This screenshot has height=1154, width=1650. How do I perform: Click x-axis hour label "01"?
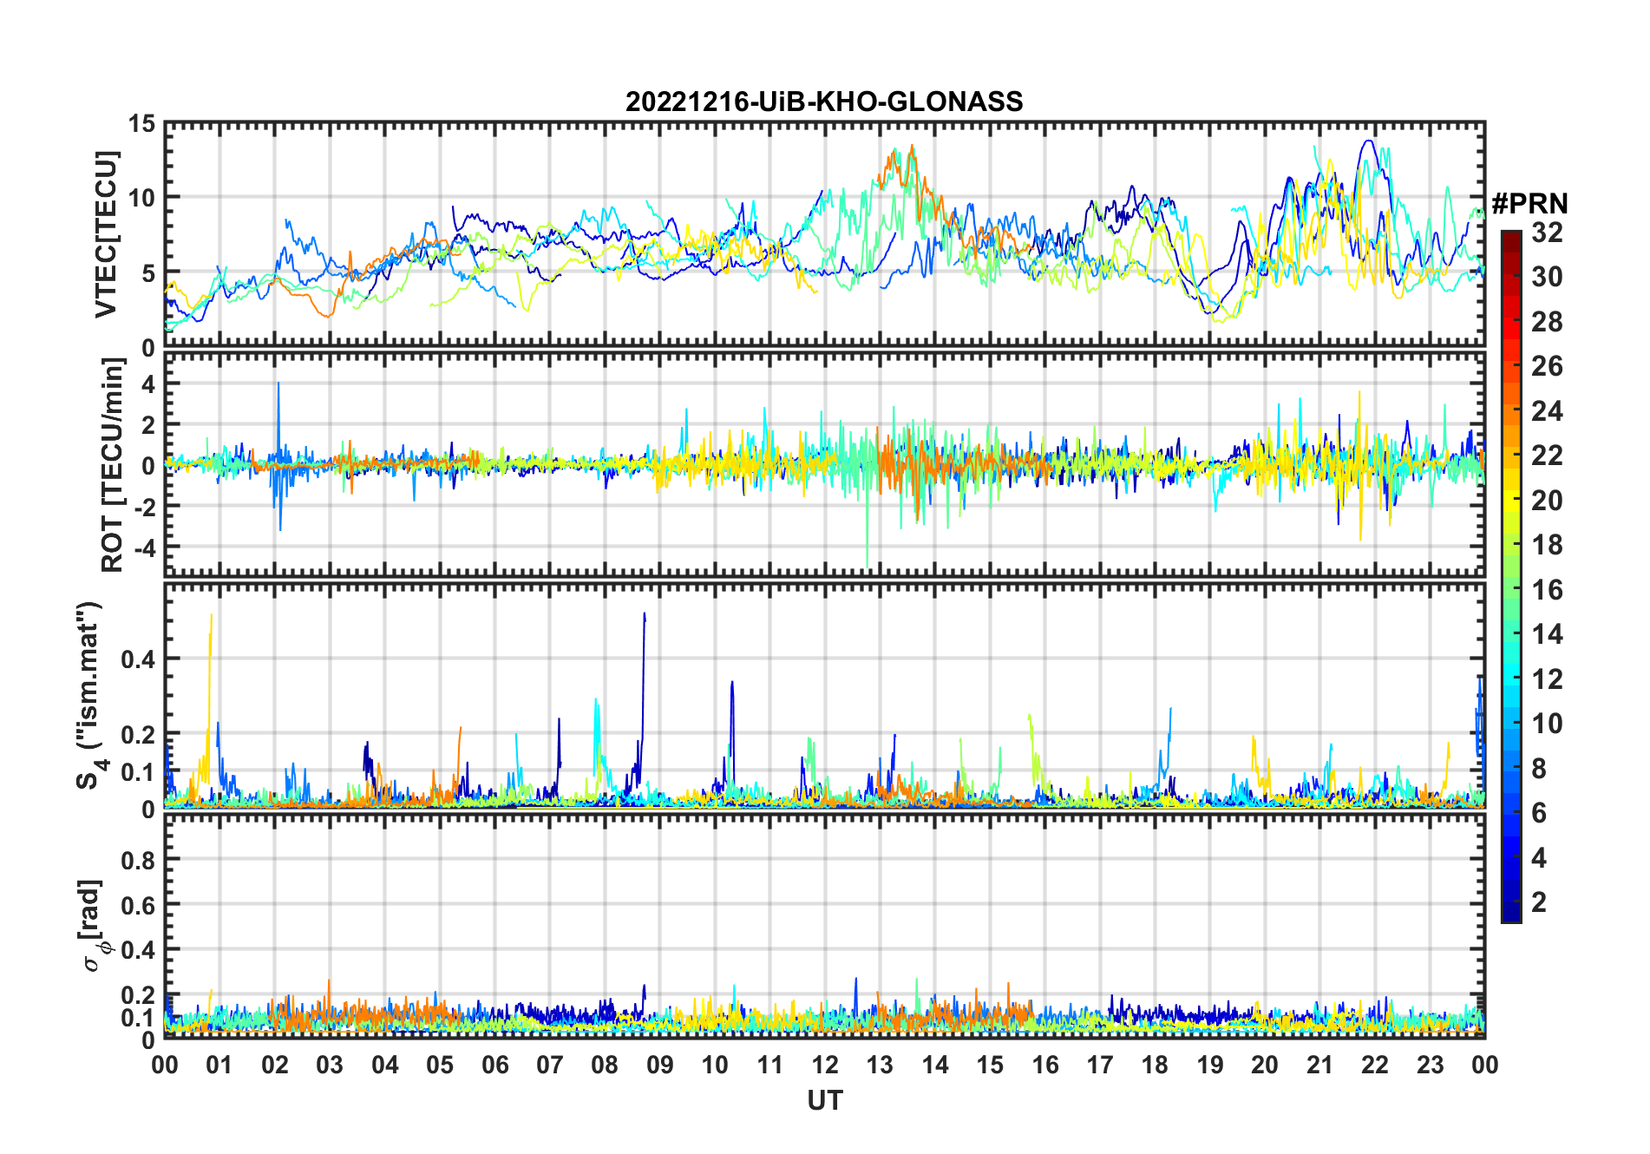click(219, 1065)
